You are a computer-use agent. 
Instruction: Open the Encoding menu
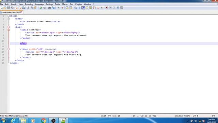(x=29, y=4)
